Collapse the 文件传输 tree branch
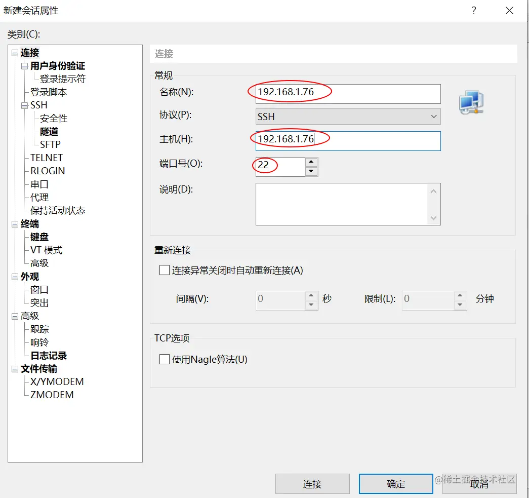The image size is (529, 498). (x=14, y=369)
